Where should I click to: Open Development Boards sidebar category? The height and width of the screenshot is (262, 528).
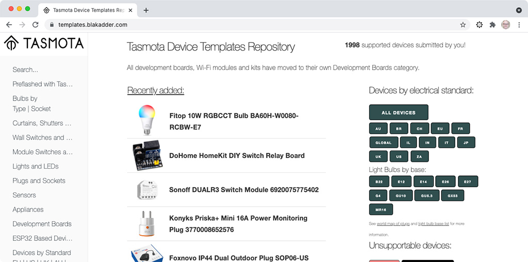pyautogui.click(x=42, y=224)
